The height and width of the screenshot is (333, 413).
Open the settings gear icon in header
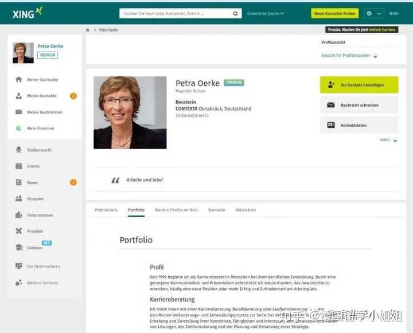(x=369, y=13)
